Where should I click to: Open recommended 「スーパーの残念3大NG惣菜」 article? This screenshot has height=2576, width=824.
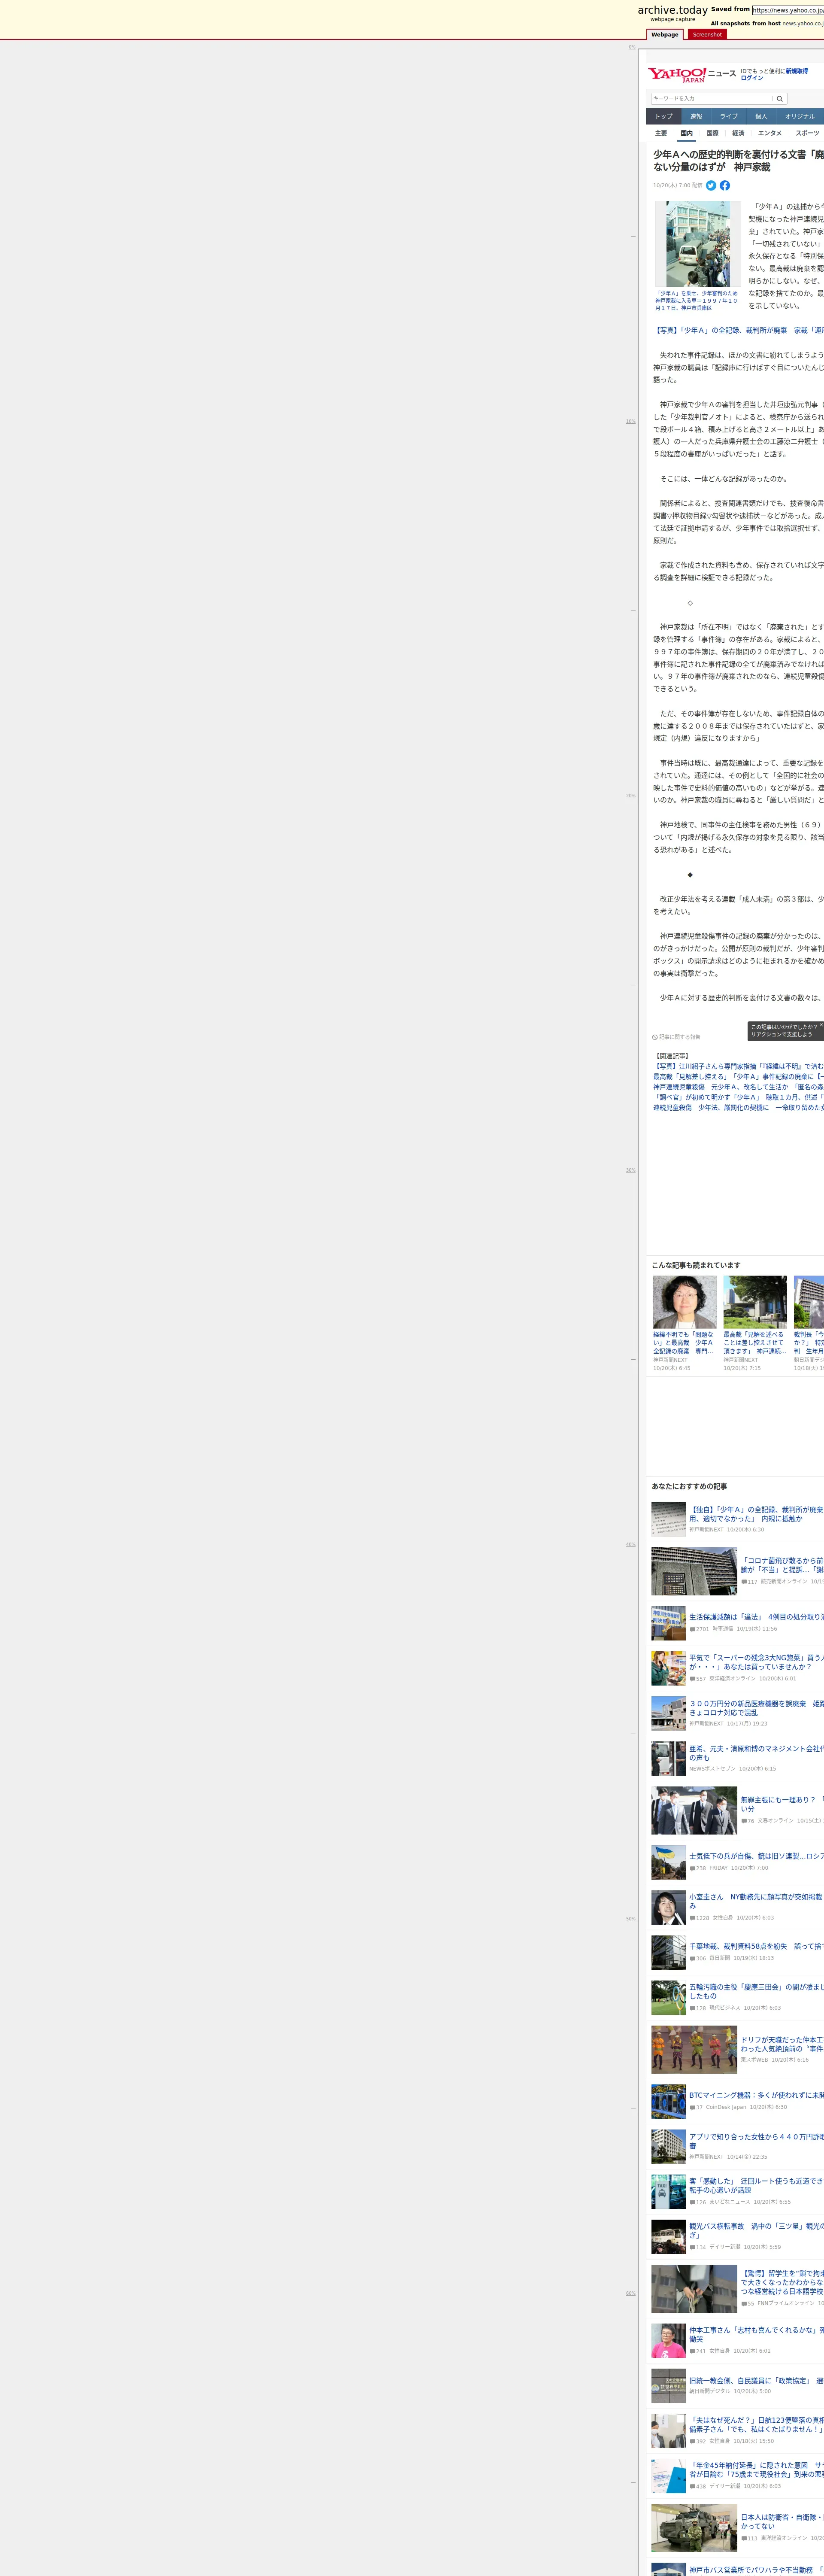pyautogui.click(x=756, y=1662)
